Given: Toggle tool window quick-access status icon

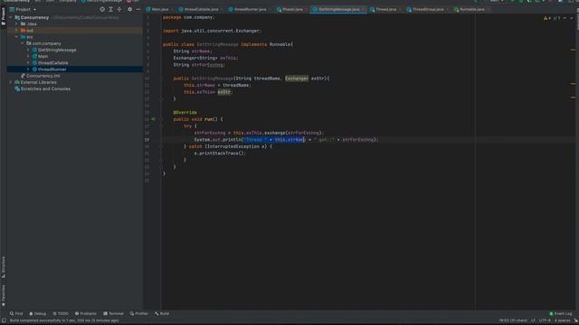Looking at the screenshot, I should point(4,320).
